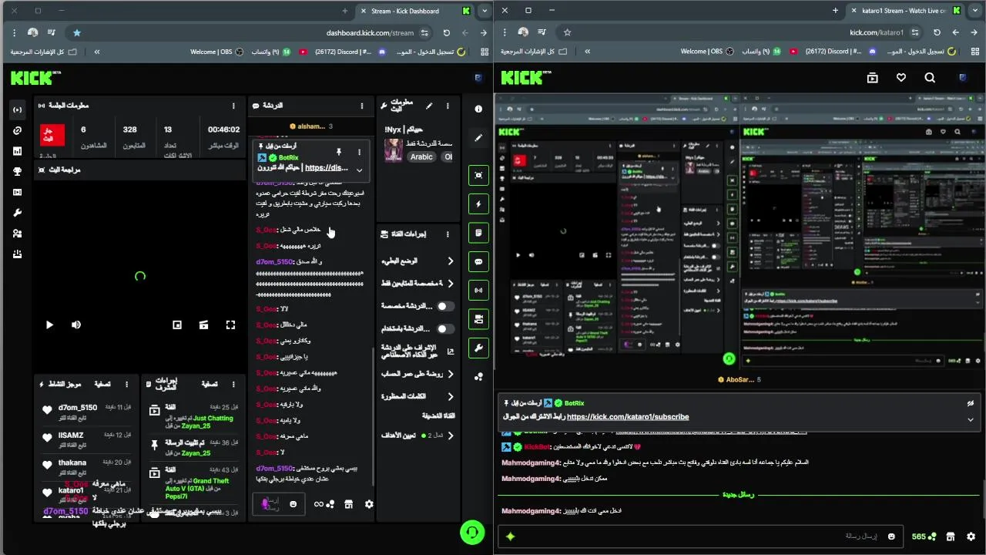Expand the goals row showing 2 active
This screenshot has height=555, width=986.
coord(417,436)
